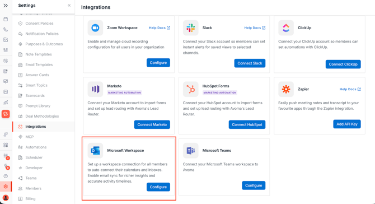Select Answer Cards in sidebar

point(37,75)
